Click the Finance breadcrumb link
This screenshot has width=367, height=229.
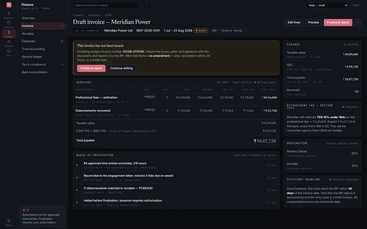point(78,15)
